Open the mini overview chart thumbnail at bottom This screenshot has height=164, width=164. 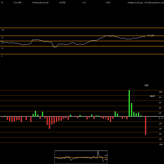[81, 157]
